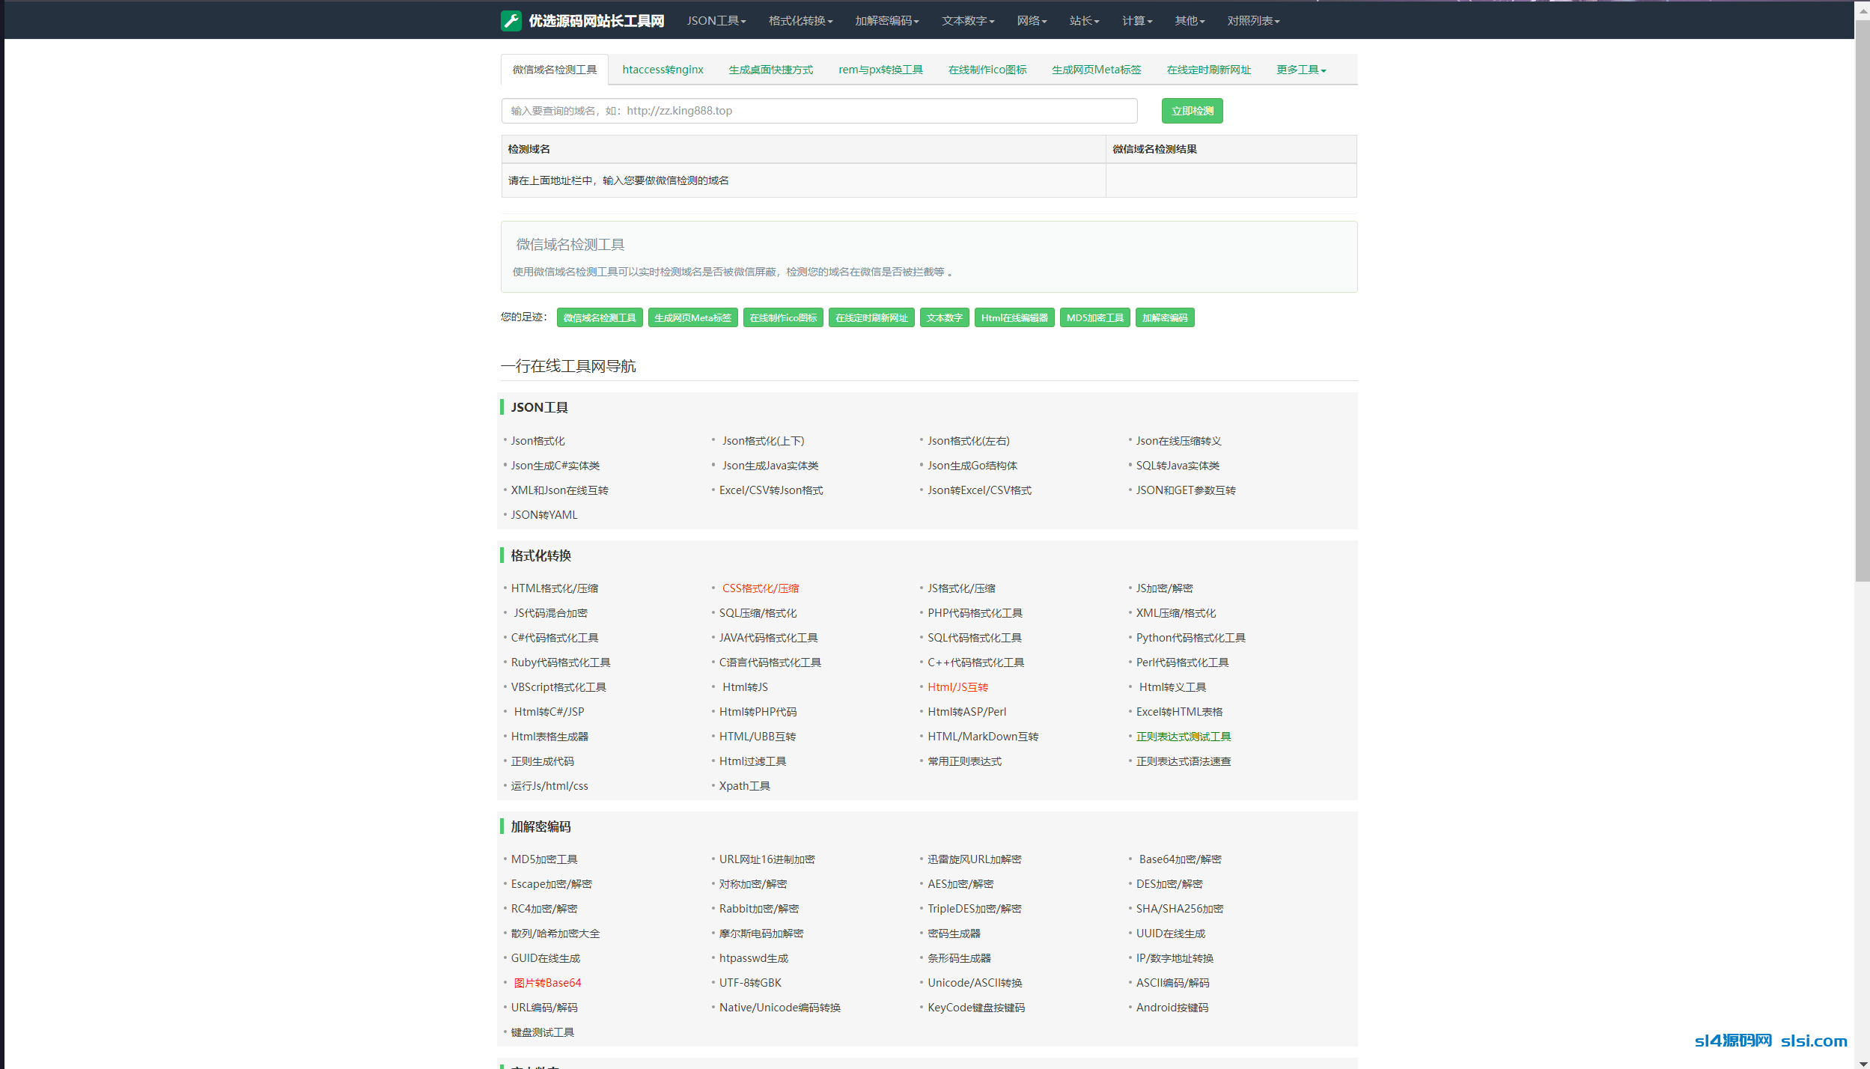Open the Xpath工具 link
Screen dimensions: 1870x1069
pos(744,786)
